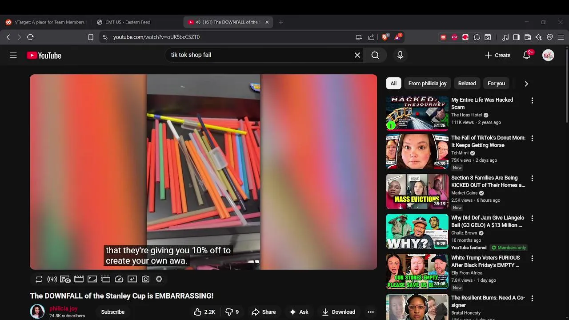This screenshot has height=320, width=569.
Task: Toggle the video filters sparkle icon
Action: click(x=132, y=279)
